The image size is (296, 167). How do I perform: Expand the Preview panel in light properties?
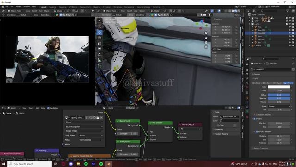(x=257, y=74)
